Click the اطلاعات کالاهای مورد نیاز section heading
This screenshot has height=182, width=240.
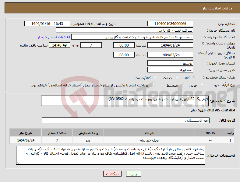tap(213, 110)
